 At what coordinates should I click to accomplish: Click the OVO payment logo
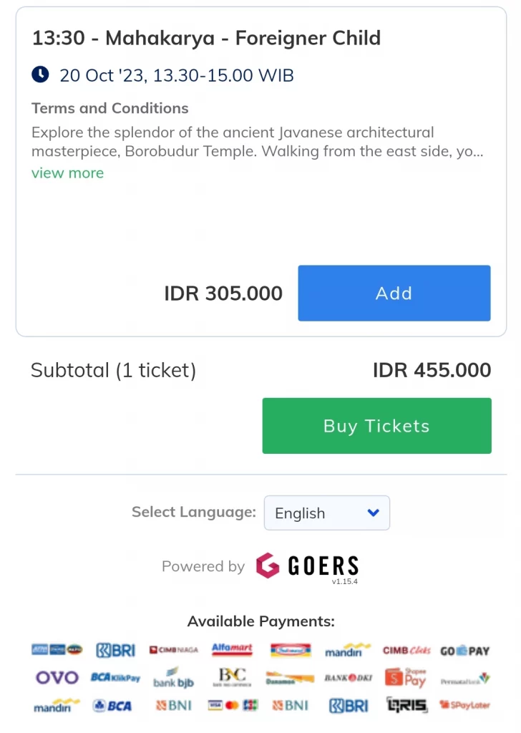(x=57, y=677)
